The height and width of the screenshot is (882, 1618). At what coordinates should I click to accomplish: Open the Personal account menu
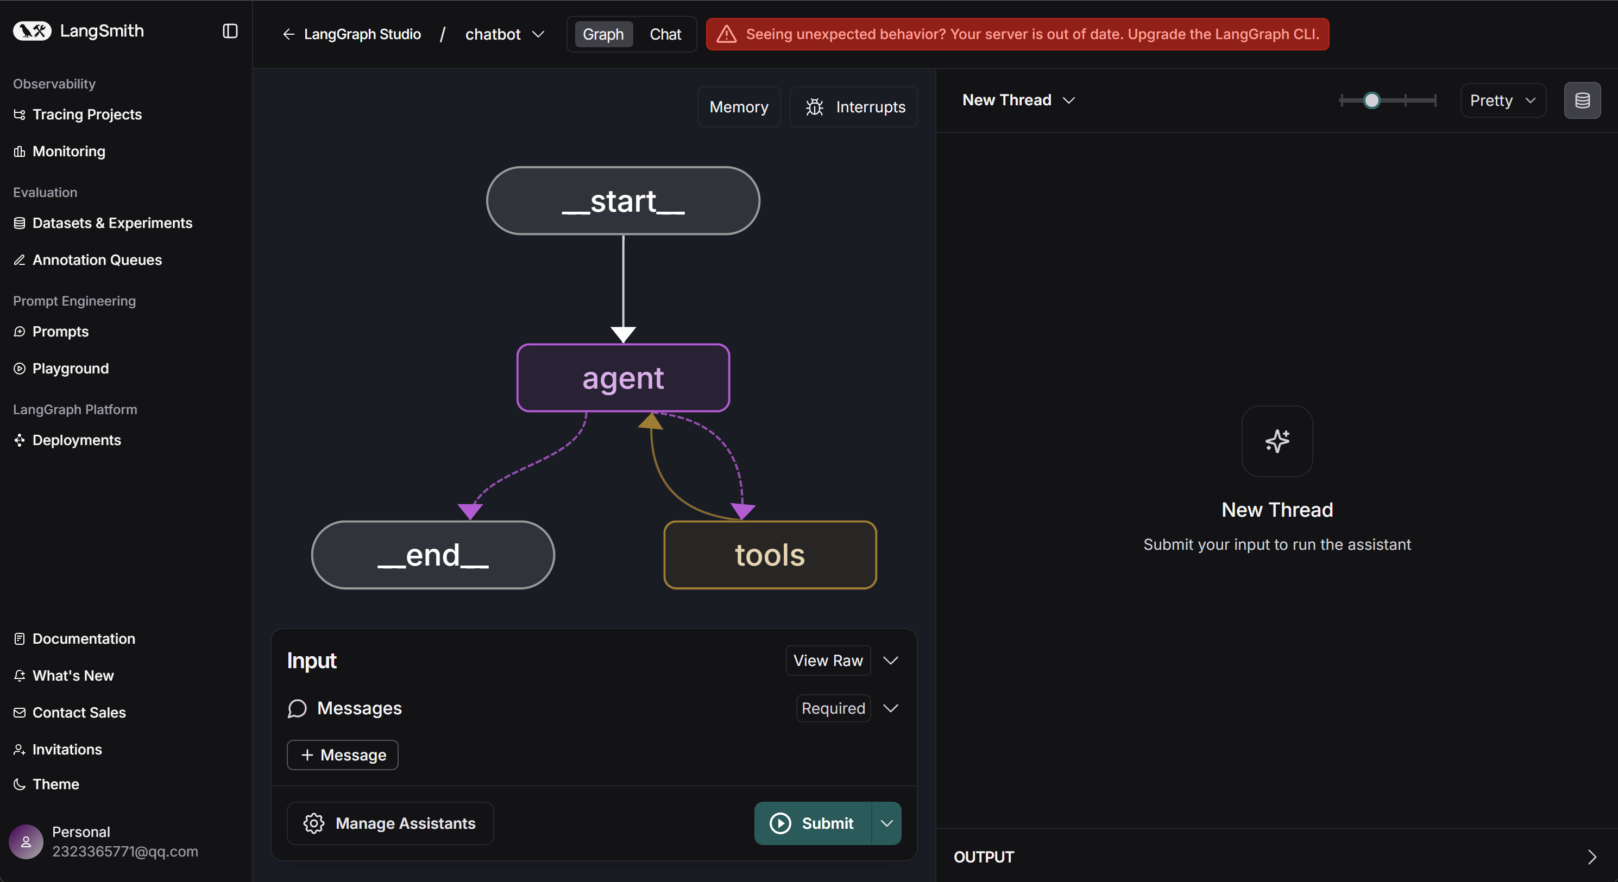[104, 842]
